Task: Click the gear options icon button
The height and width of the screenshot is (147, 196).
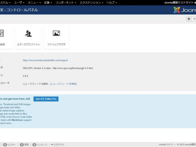Action: (189, 19)
